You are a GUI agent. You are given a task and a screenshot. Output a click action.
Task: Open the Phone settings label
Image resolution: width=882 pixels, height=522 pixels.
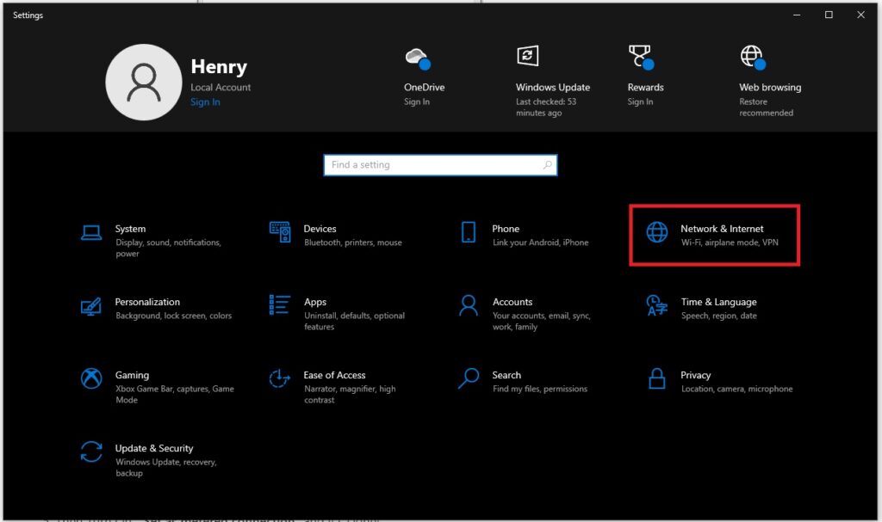(506, 229)
